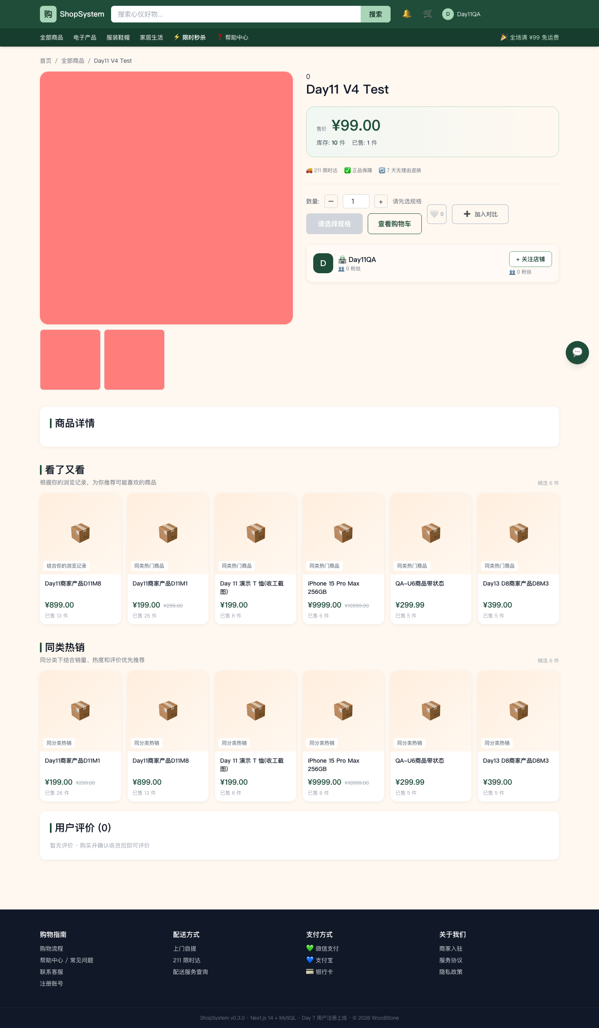Click the ShopSystem logo icon
The width and height of the screenshot is (599, 1028).
(48, 14)
